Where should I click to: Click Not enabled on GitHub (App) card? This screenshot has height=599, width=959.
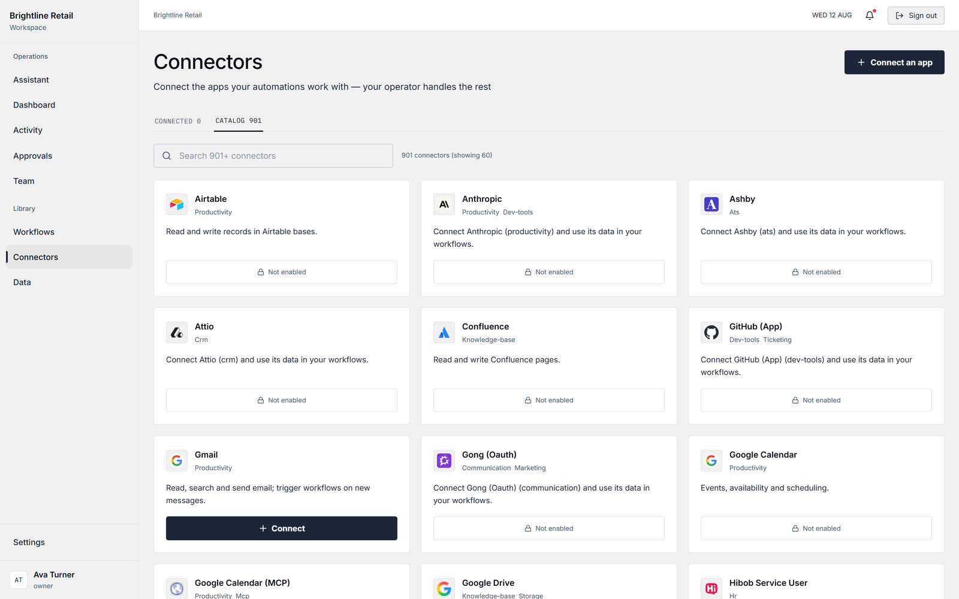pos(816,400)
